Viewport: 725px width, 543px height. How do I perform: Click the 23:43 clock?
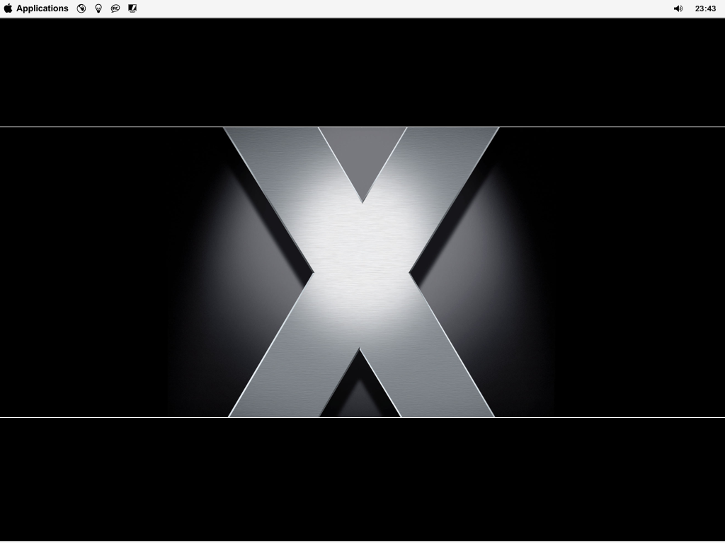click(705, 8)
